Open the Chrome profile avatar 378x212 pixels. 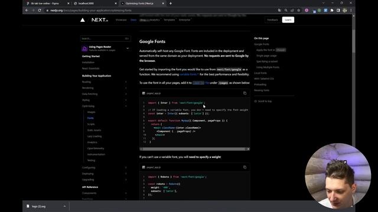(x=345, y=11)
